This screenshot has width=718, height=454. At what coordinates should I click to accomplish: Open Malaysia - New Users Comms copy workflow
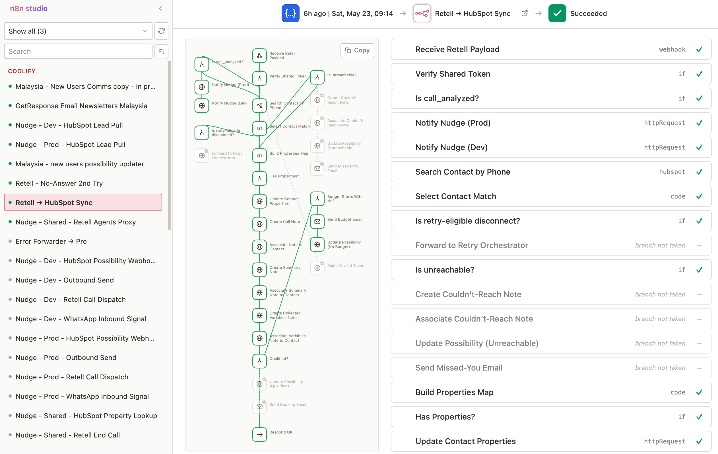tap(83, 87)
